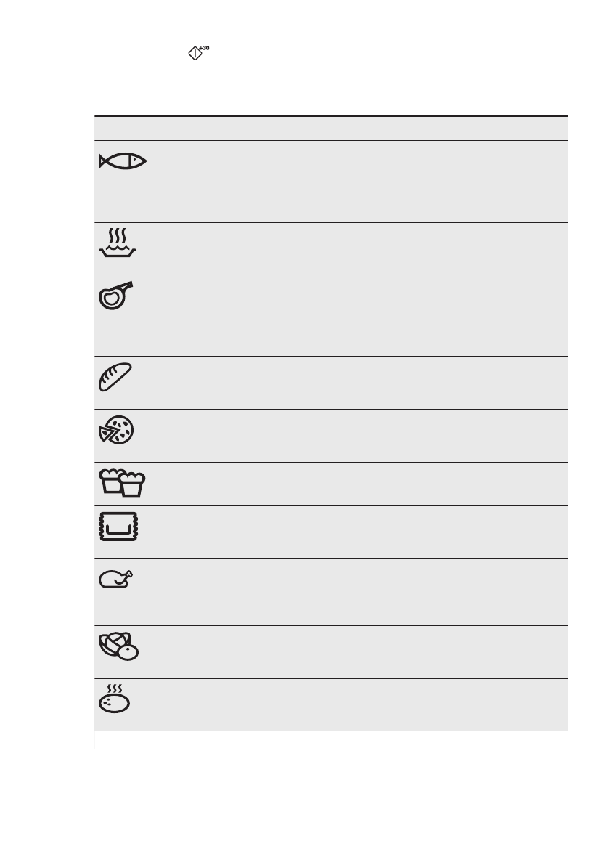
Task: Select the bread loaf icon
Action: [x=115, y=378]
